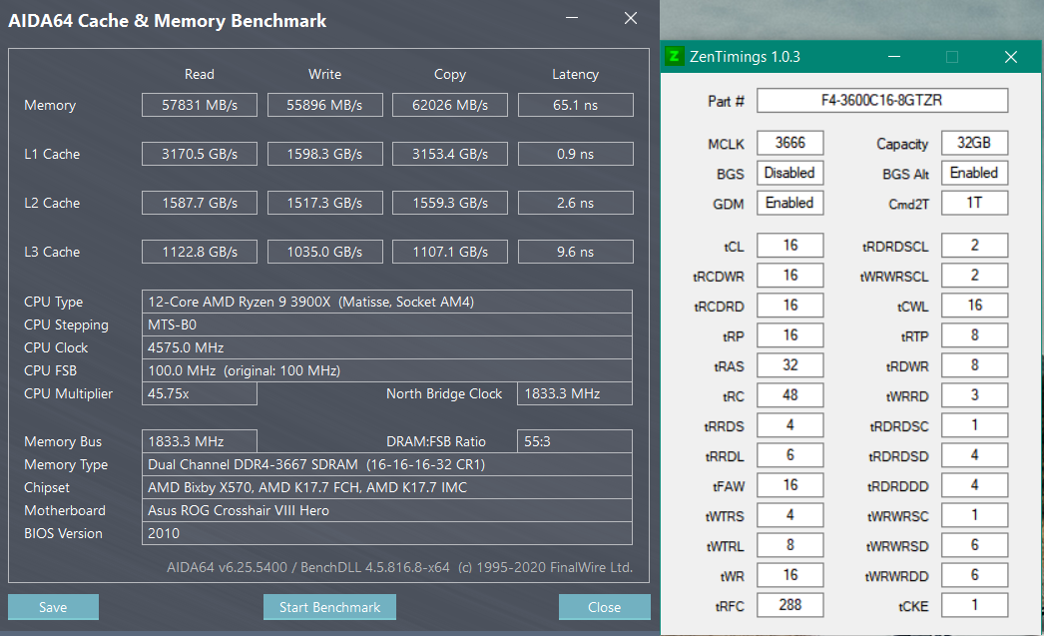This screenshot has width=1044, height=636.
Task: Click L1 Cache Read value 3170.5 GB/s
Action: [x=199, y=154]
